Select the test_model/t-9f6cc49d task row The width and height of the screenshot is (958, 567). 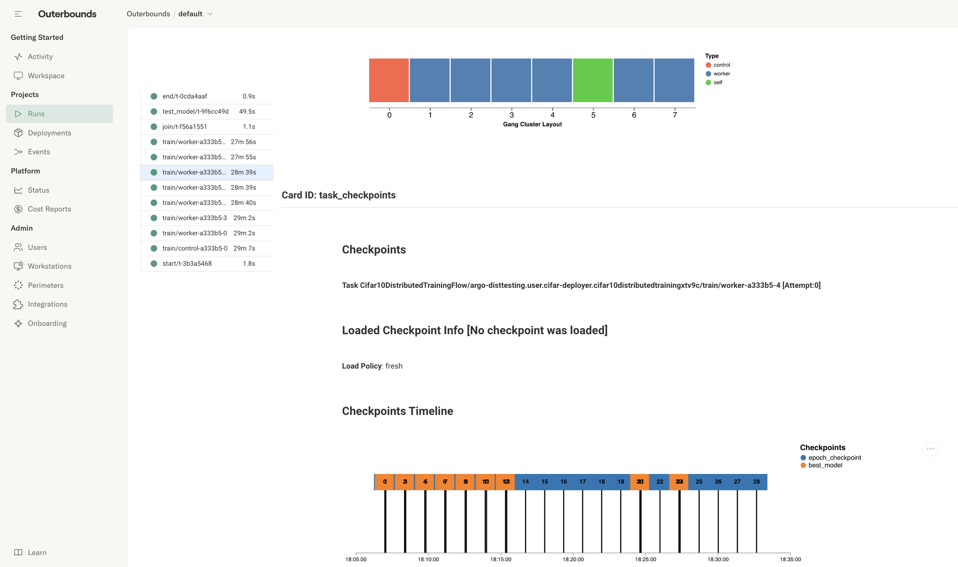(x=207, y=112)
